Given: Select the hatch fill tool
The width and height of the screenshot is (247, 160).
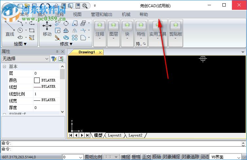Looking at the screenshot, I should [32, 37].
